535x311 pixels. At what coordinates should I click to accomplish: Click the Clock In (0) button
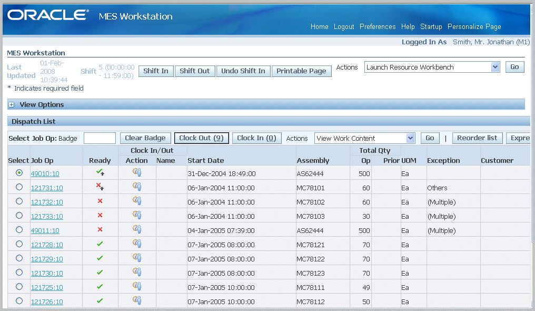pos(256,138)
